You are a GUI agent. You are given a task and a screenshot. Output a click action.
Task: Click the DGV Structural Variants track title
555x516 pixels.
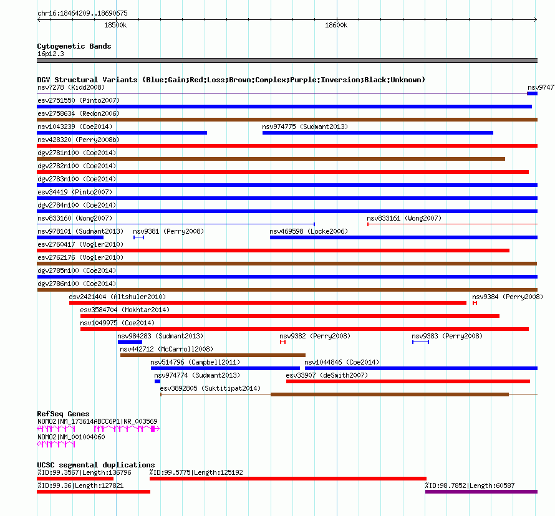click(x=231, y=80)
